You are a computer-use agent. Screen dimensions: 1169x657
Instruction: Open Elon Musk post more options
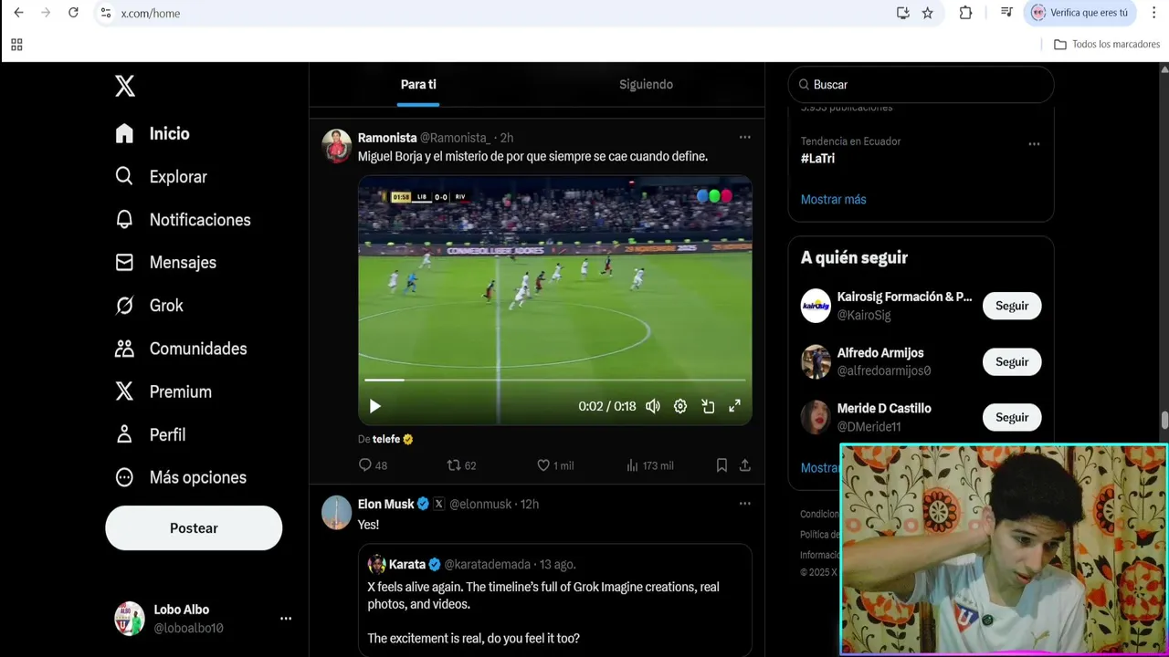744,504
